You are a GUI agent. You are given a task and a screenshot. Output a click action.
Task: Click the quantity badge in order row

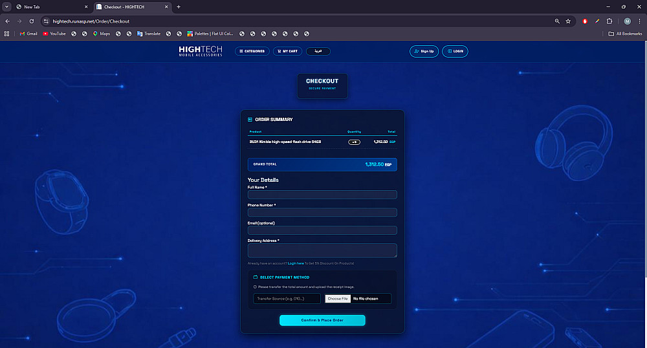click(354, 142)
